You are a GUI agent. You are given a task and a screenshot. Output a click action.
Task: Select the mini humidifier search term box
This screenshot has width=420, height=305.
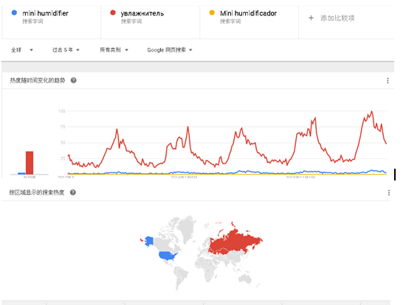(52, 22)
